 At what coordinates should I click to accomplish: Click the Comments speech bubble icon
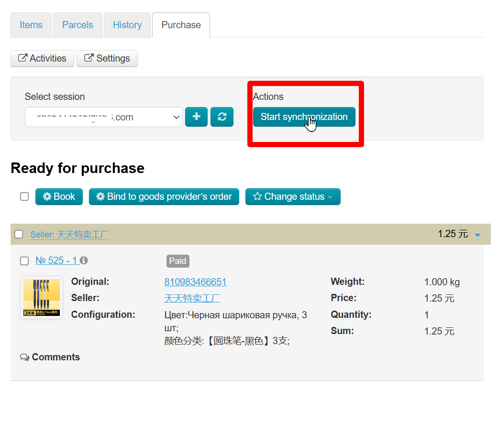coord(24,357)
